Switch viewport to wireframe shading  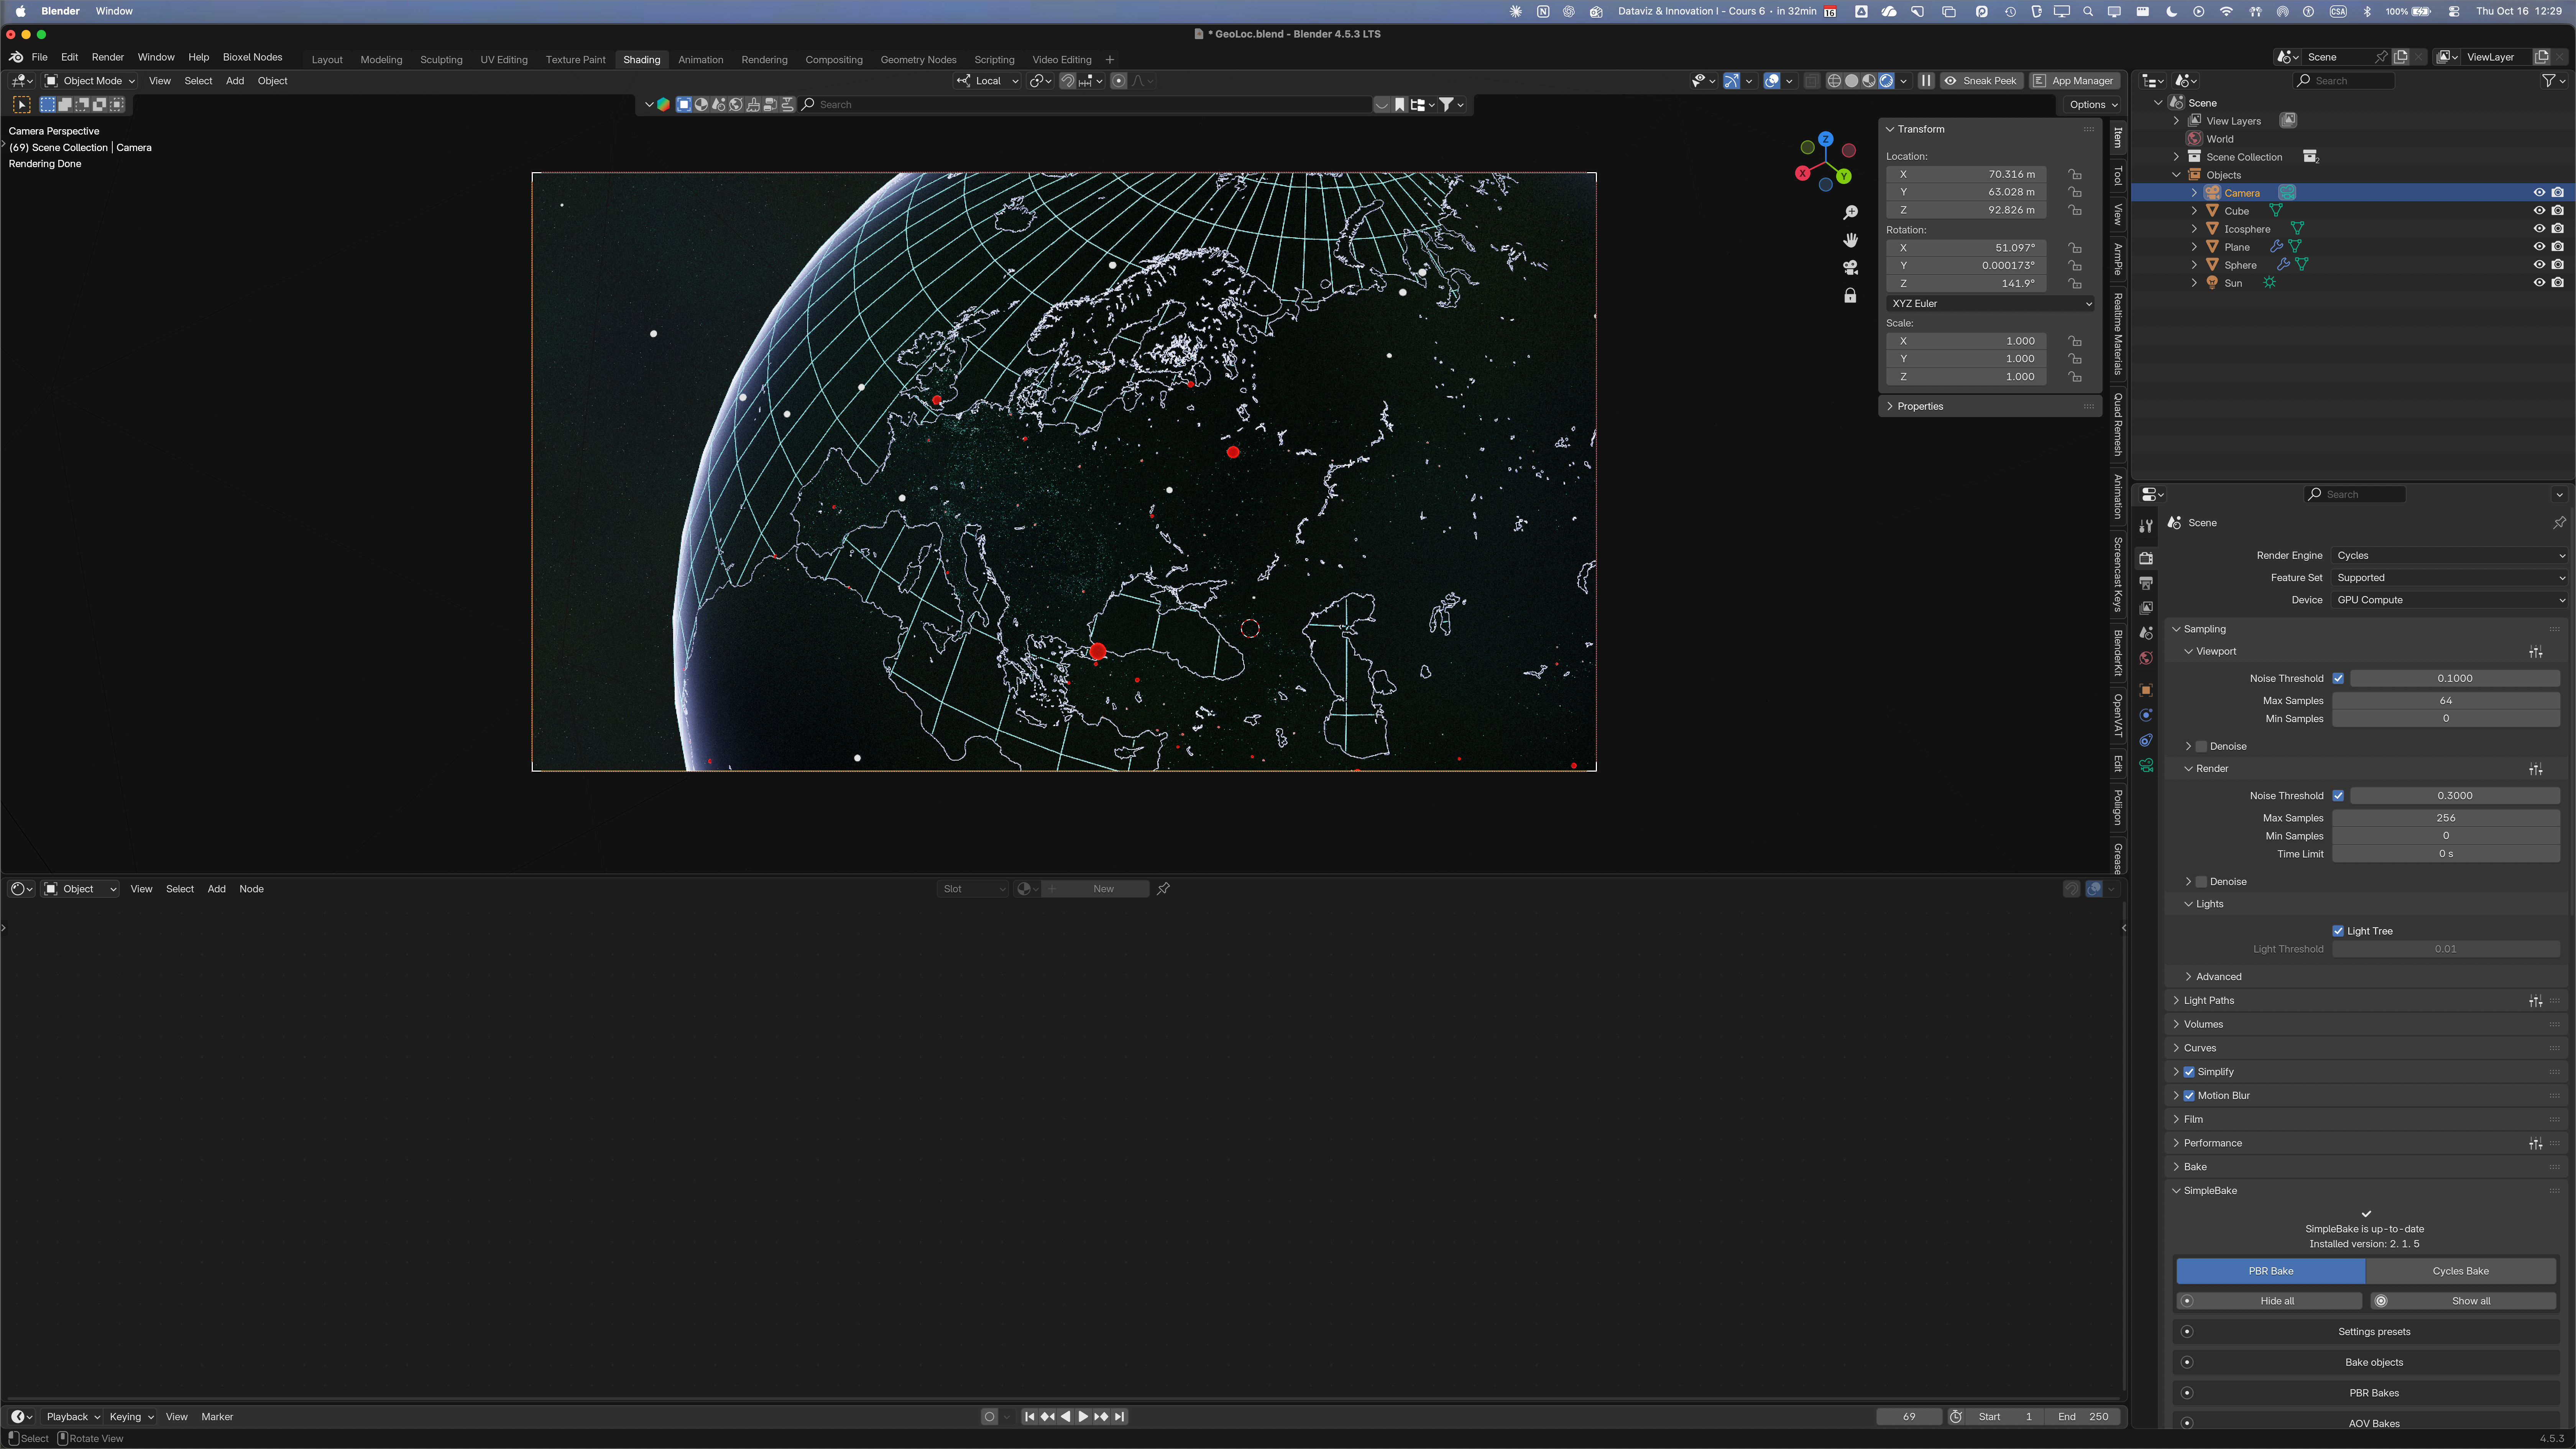click(x=1834, y=81)
